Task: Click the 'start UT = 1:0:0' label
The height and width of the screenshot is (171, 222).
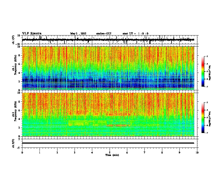Action: click(x=135, y=34)
